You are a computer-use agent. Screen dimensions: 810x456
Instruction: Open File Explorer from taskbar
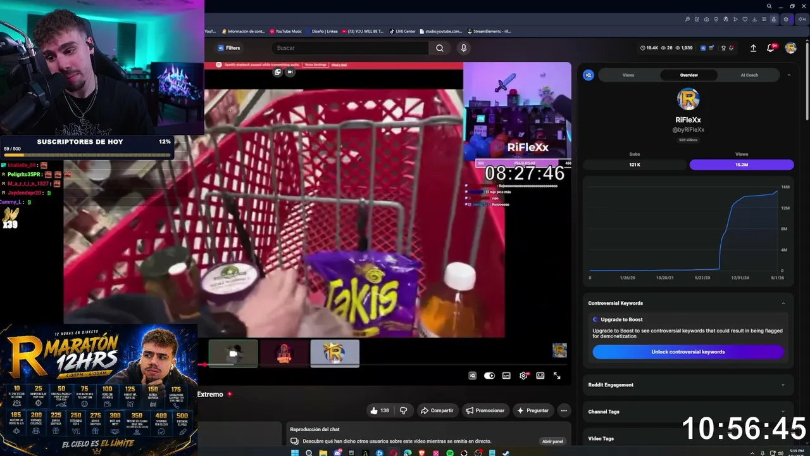coord(323,453)
